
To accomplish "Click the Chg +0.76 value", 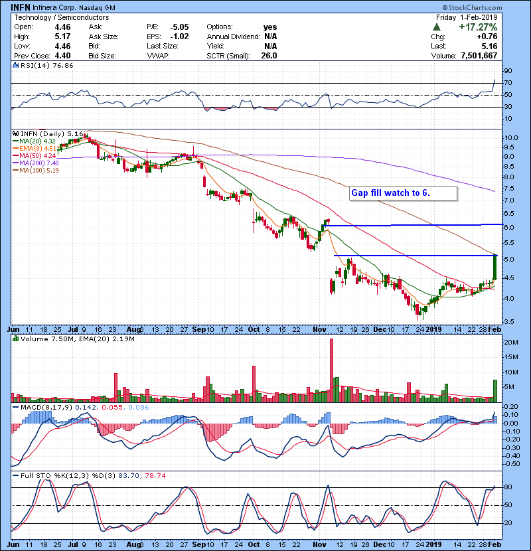I will tap(487, 37).
